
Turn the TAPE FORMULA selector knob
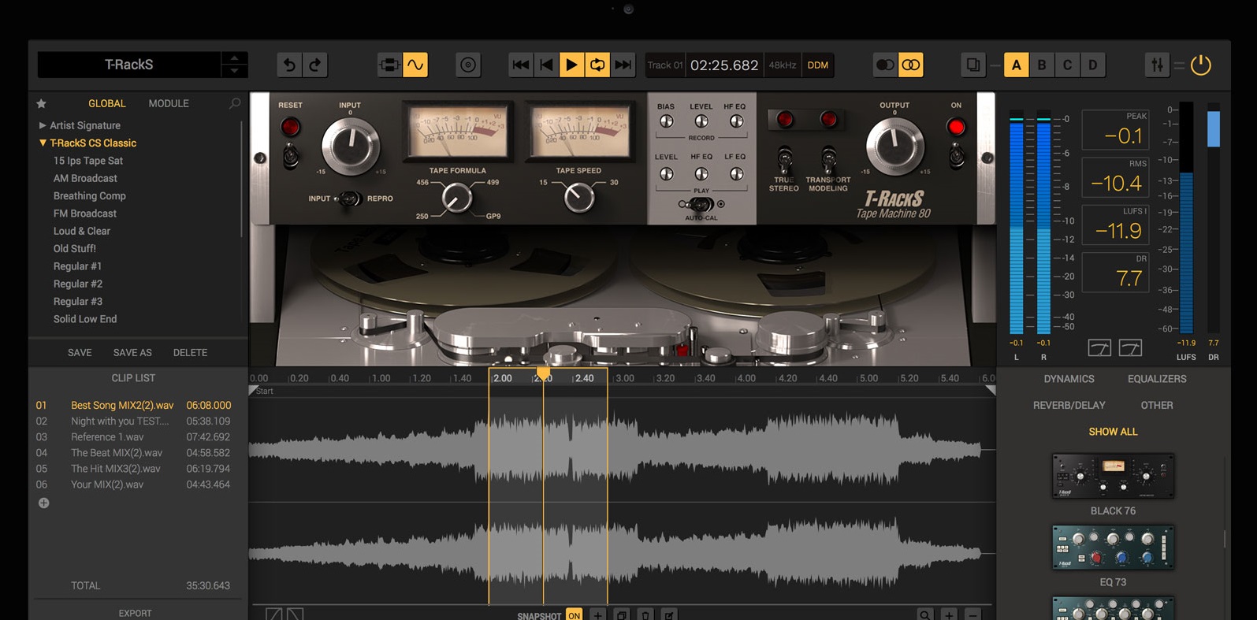pos(456,198)
